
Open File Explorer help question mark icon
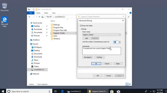coord(130,13)
